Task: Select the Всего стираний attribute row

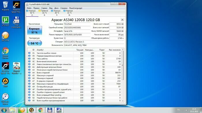Action: pyautogui.click(x=74, y=73)
